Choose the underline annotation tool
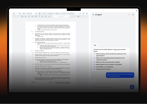This screenshot has height=104, width=147. point(26,17)
